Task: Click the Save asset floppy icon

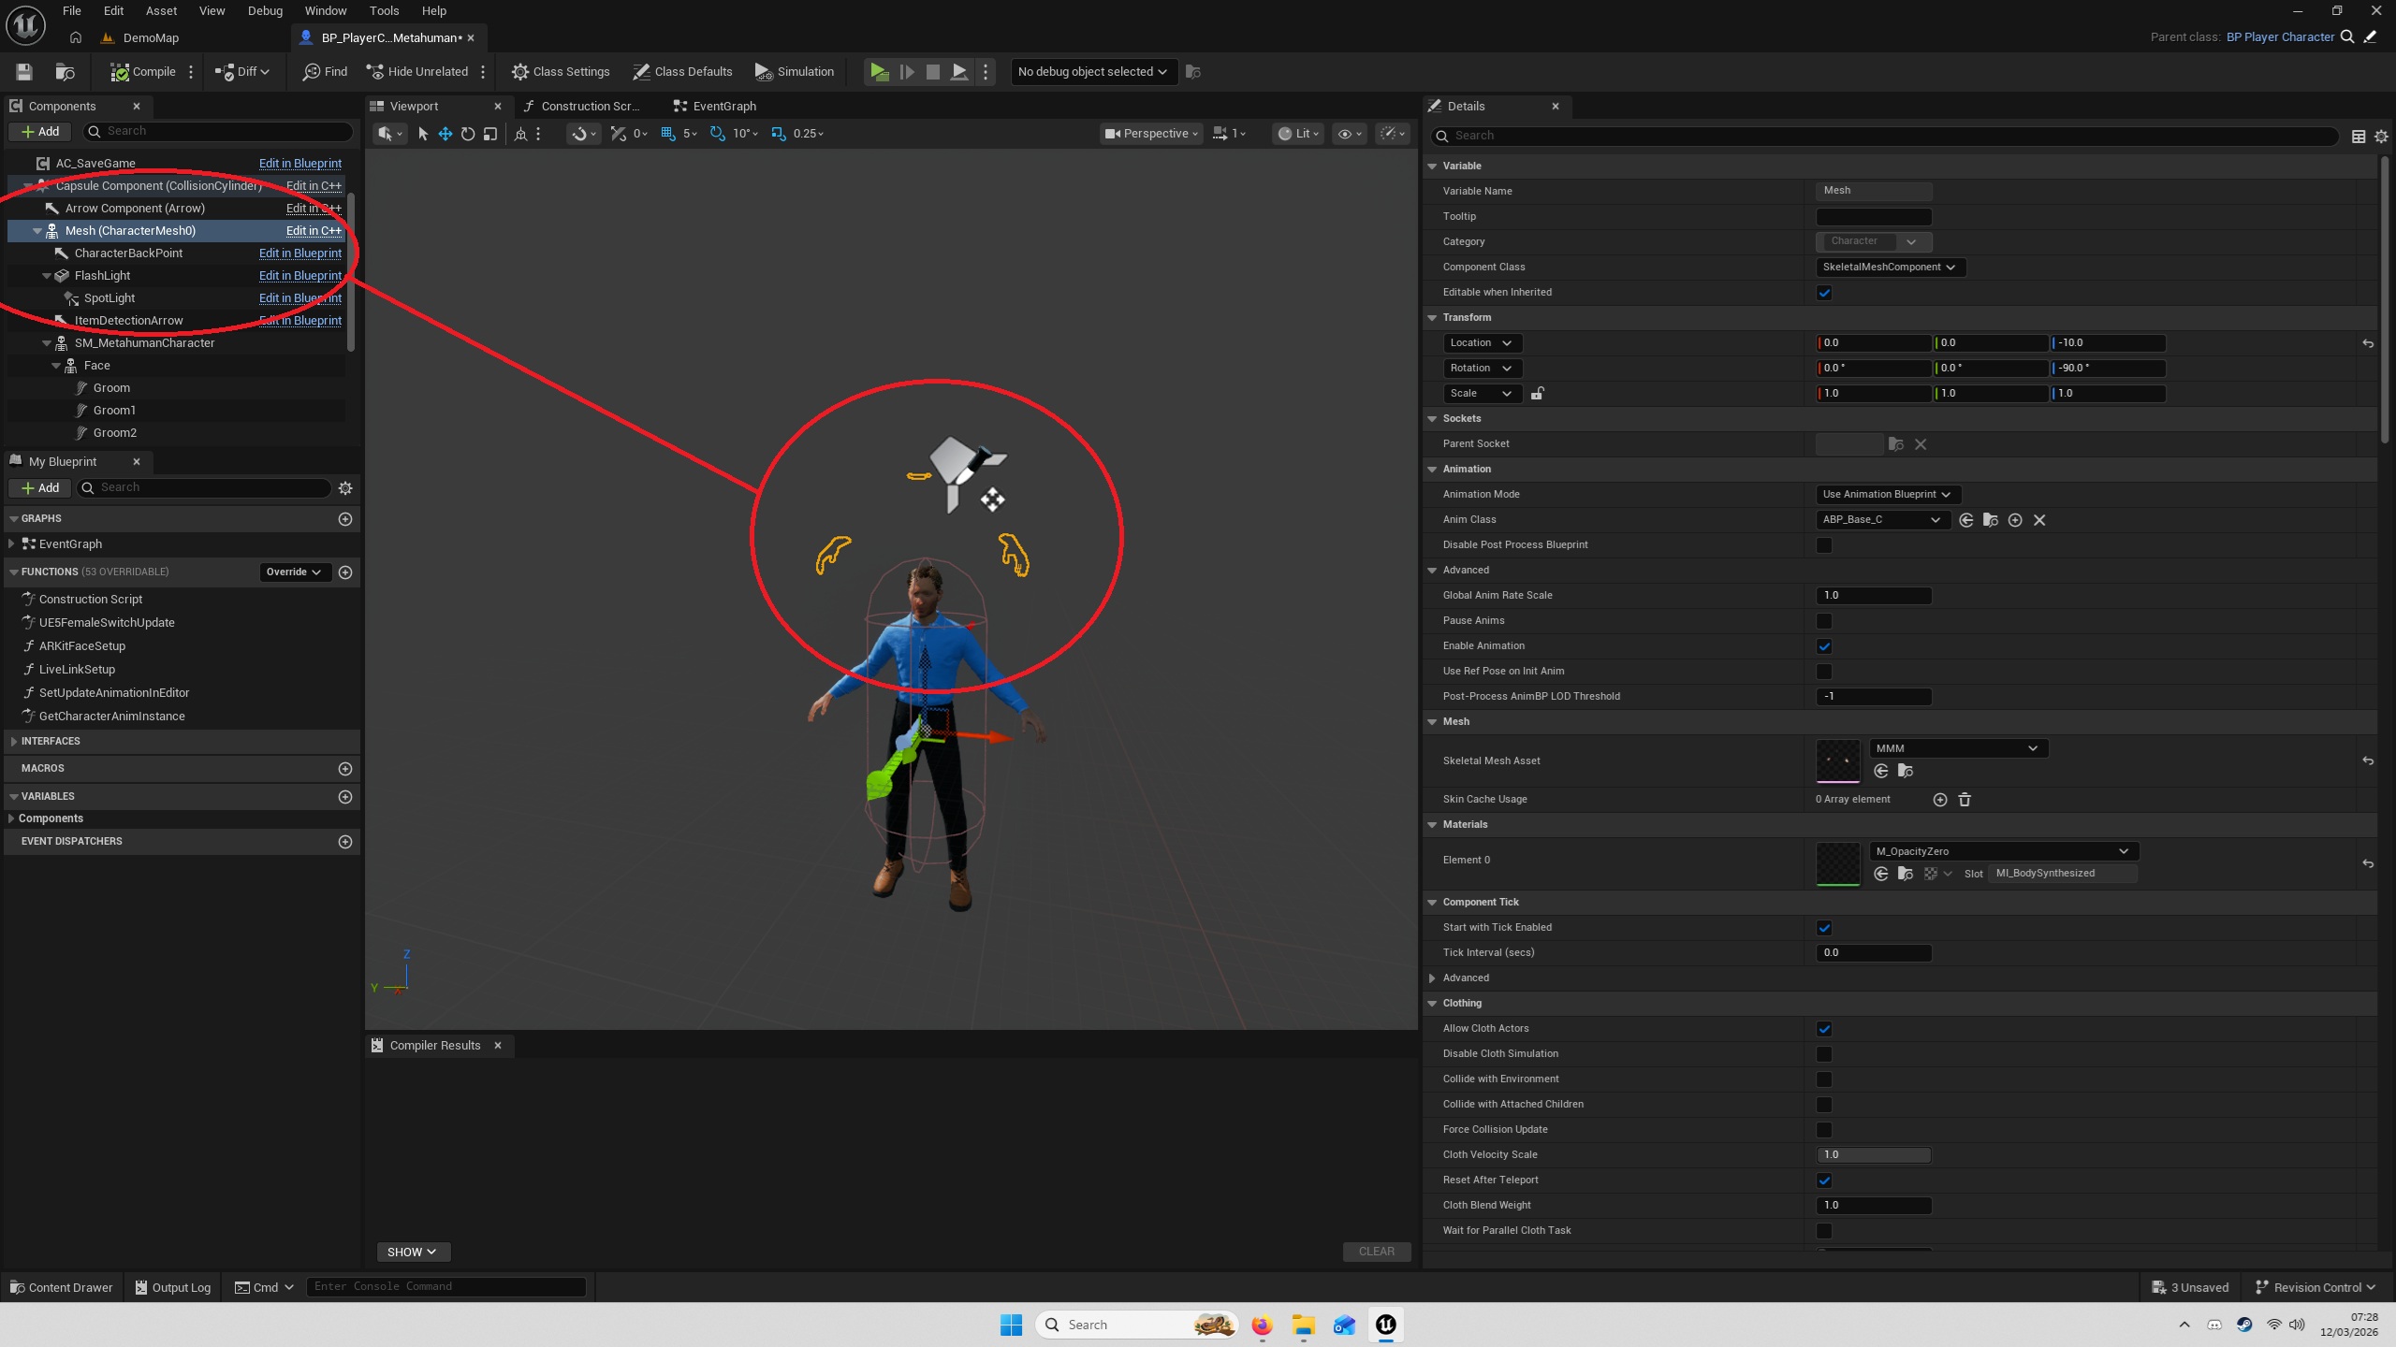Action: pos(24,72)
